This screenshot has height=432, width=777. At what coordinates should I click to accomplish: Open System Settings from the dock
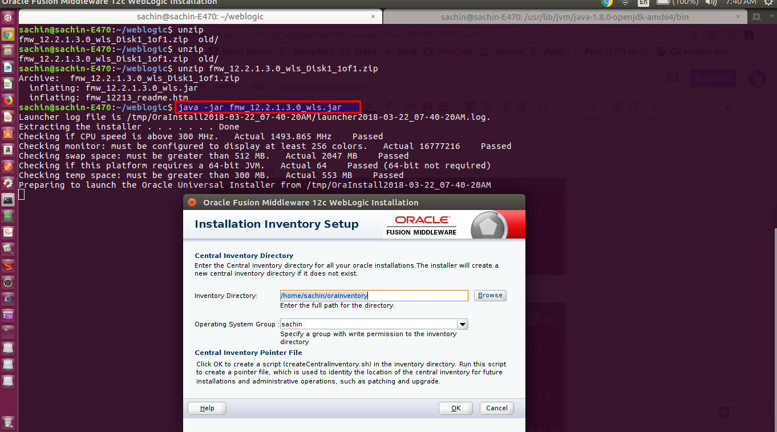[x=8, y=183]
